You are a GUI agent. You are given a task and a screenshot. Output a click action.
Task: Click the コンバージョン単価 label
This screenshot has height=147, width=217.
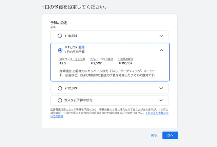[x=102, y=59]
